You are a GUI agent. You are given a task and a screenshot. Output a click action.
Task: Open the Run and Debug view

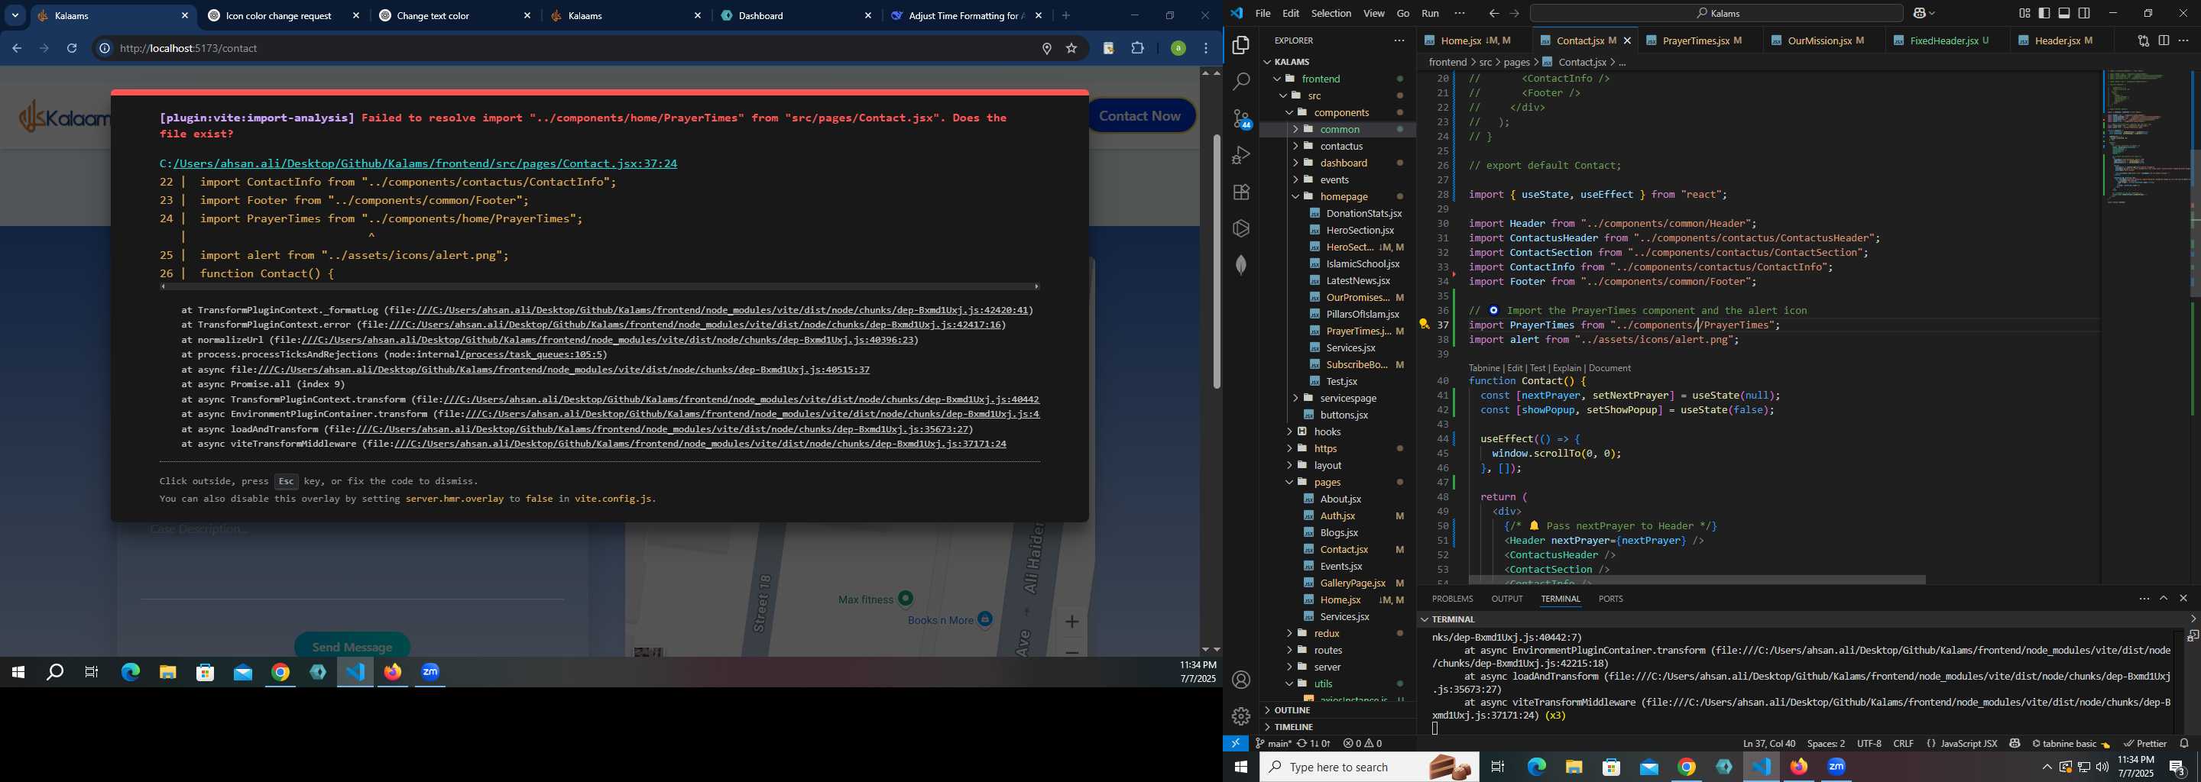pyautogui.click(x=1240, y=155)
